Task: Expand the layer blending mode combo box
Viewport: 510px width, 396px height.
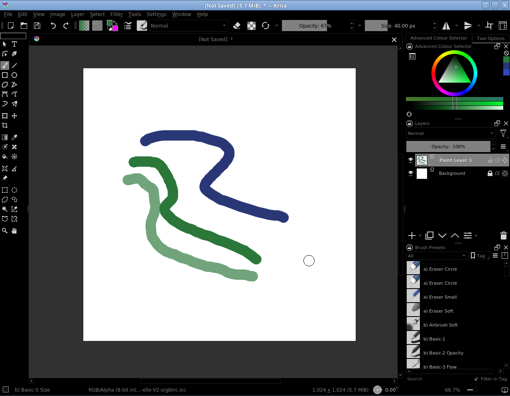Action: 451,133
